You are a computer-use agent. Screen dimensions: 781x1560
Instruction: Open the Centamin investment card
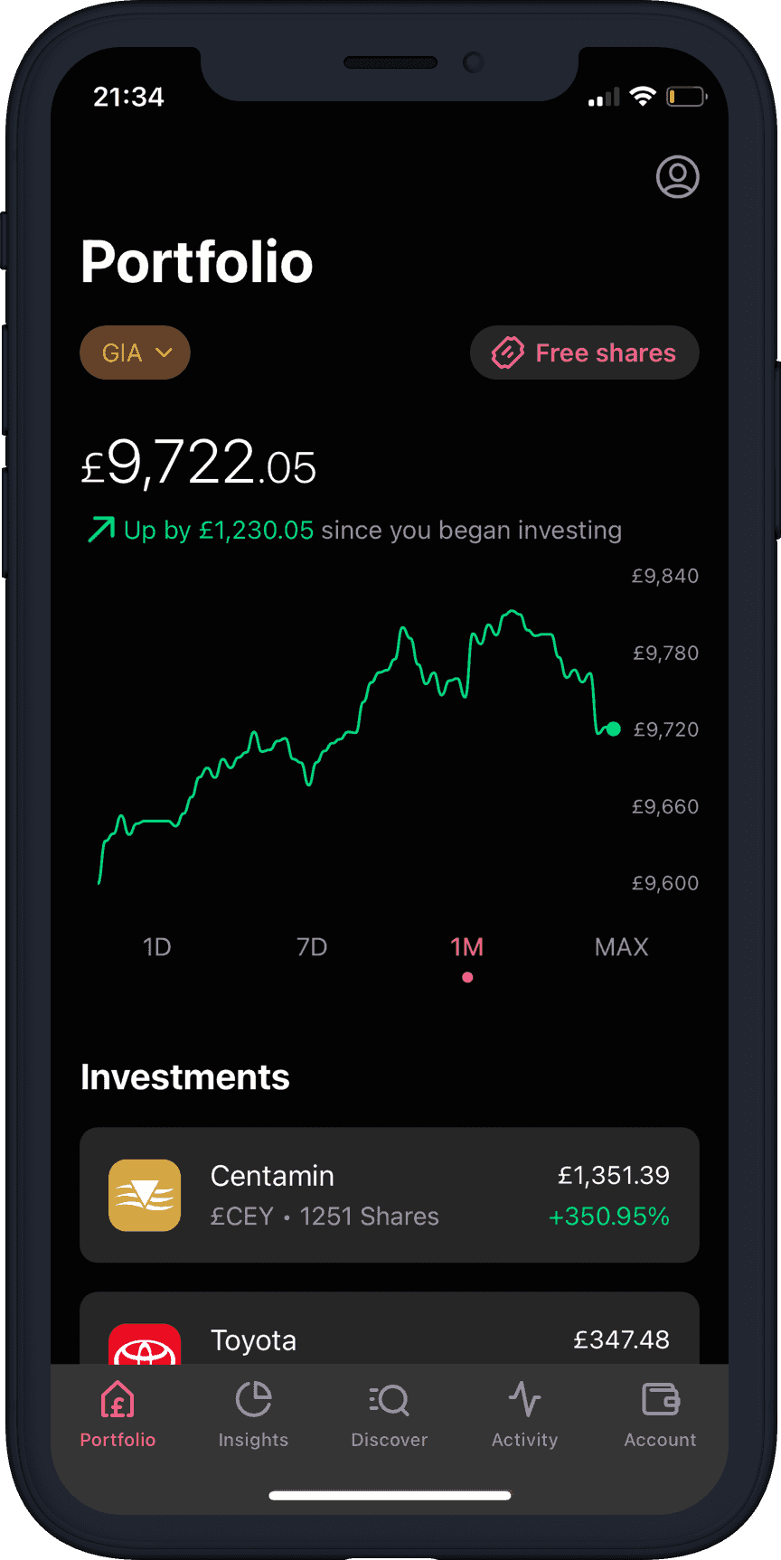tap(390, 1195)
